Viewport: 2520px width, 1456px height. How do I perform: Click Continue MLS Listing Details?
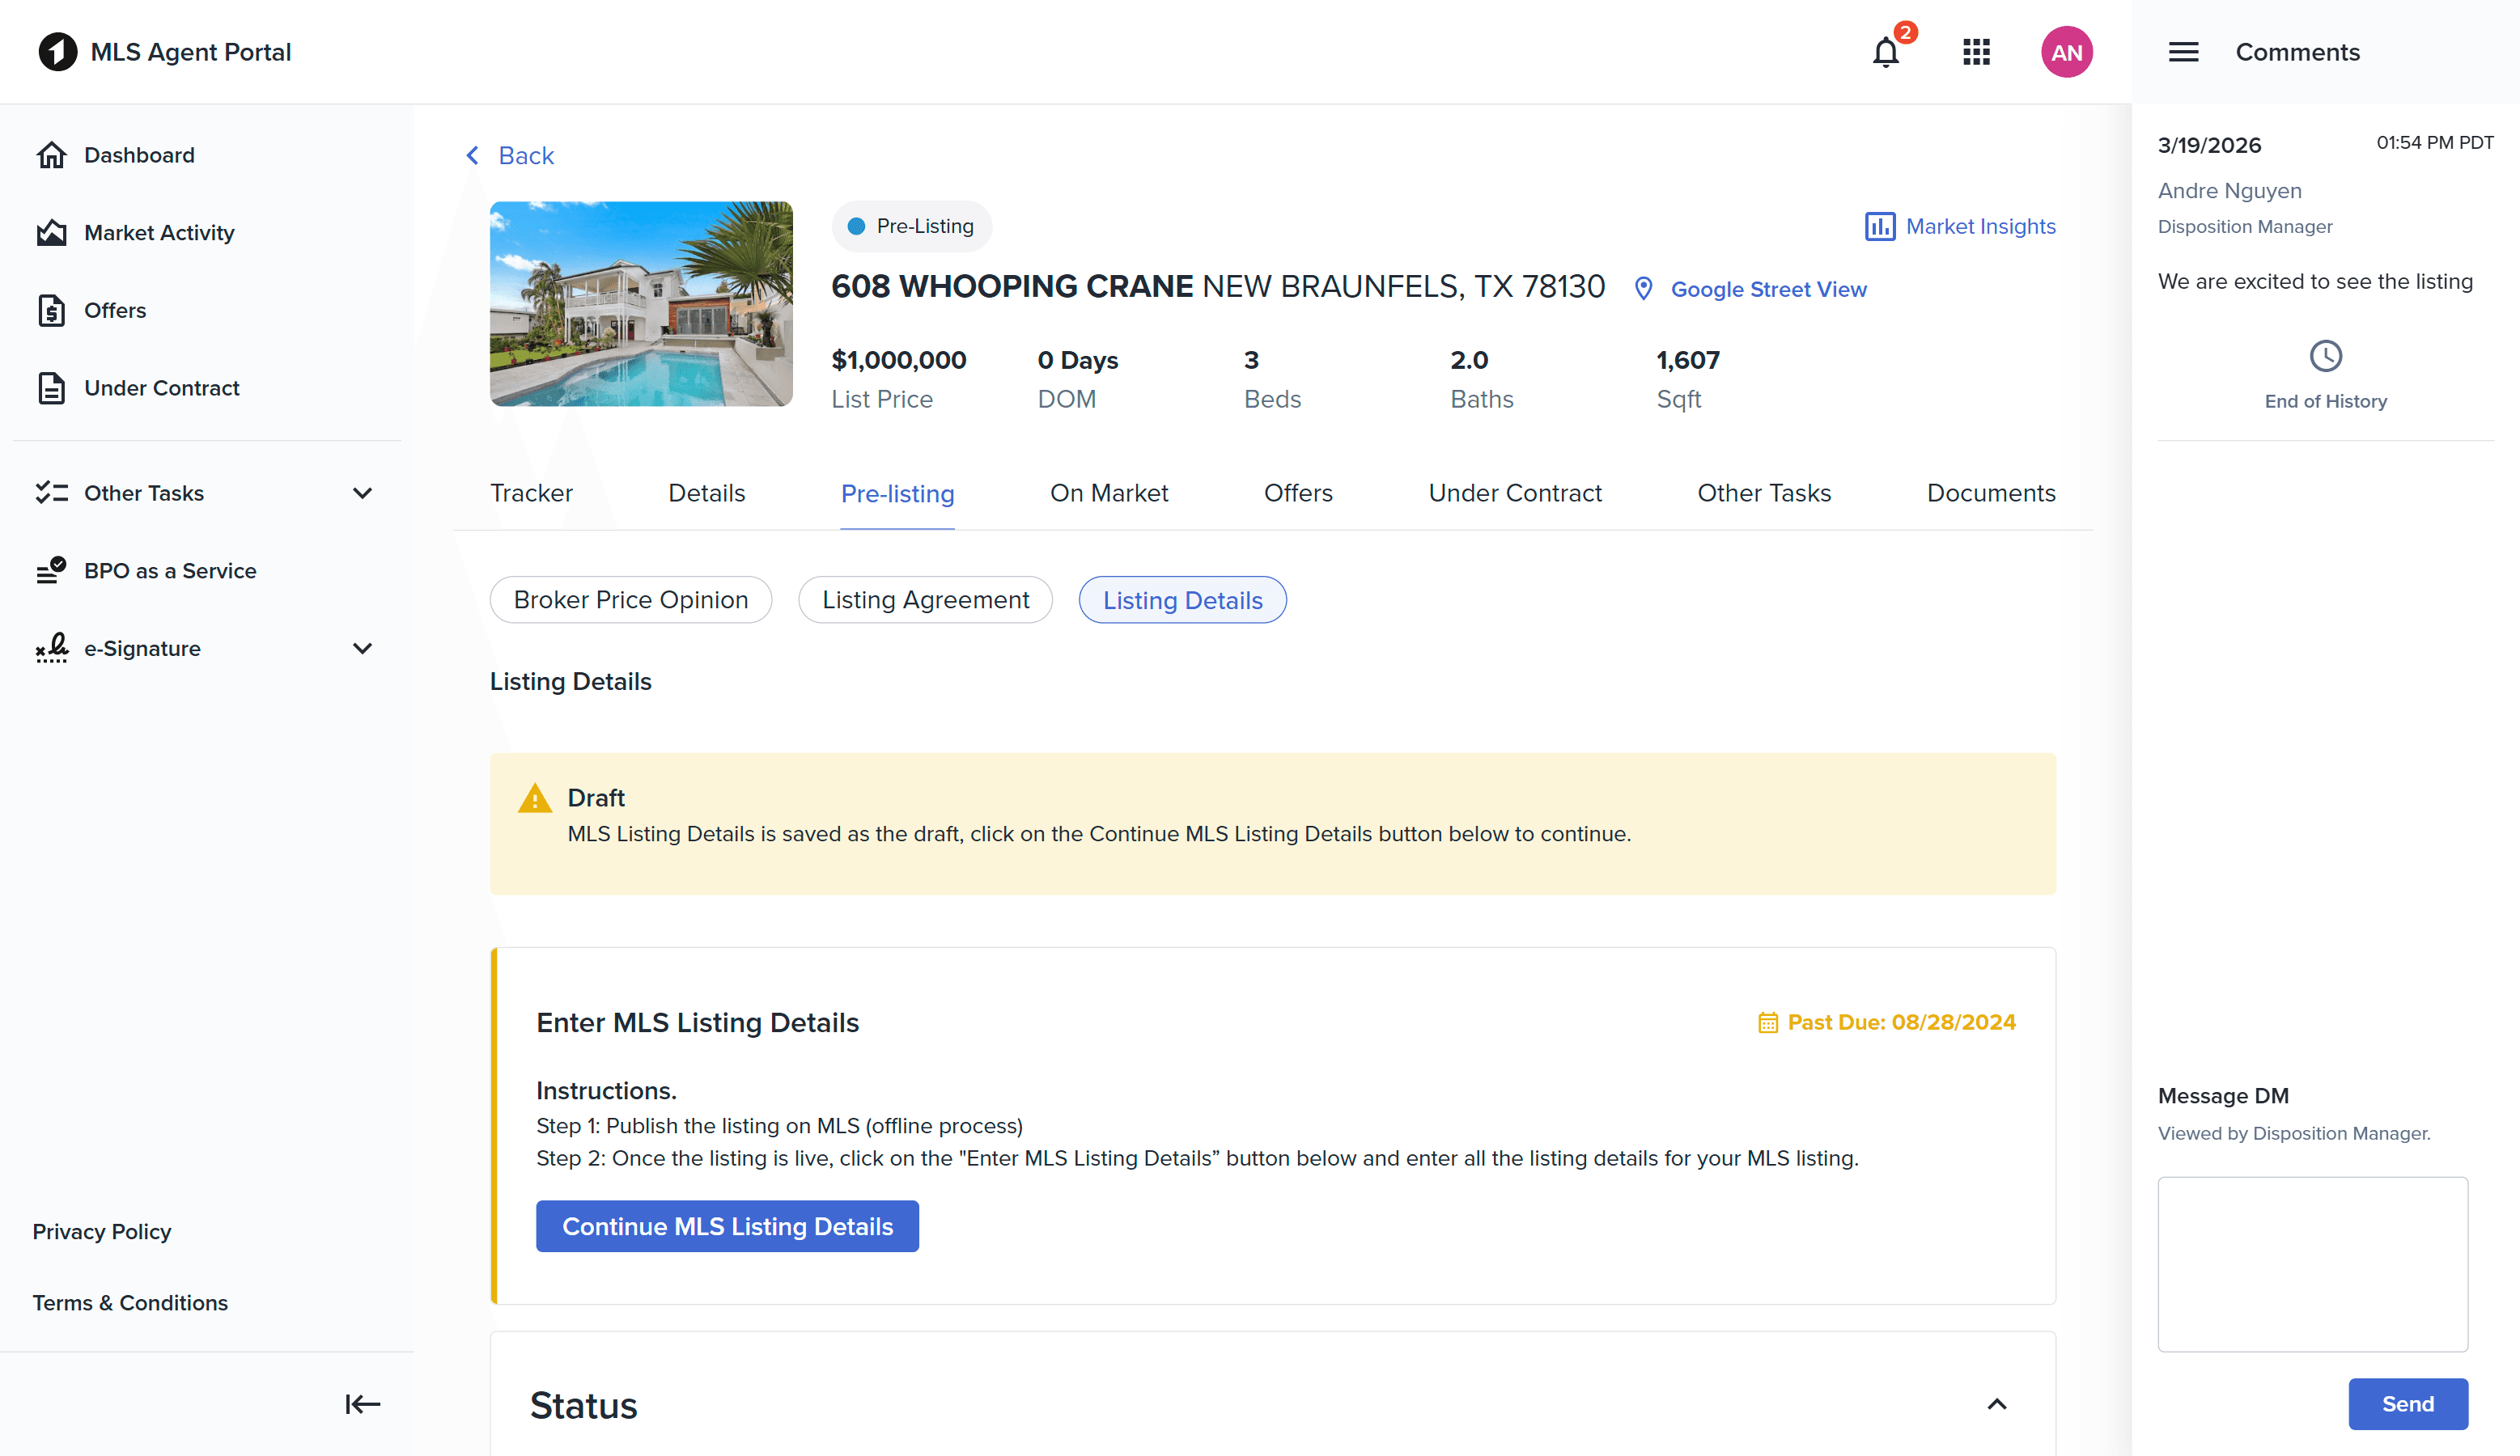pos(727,1226)
